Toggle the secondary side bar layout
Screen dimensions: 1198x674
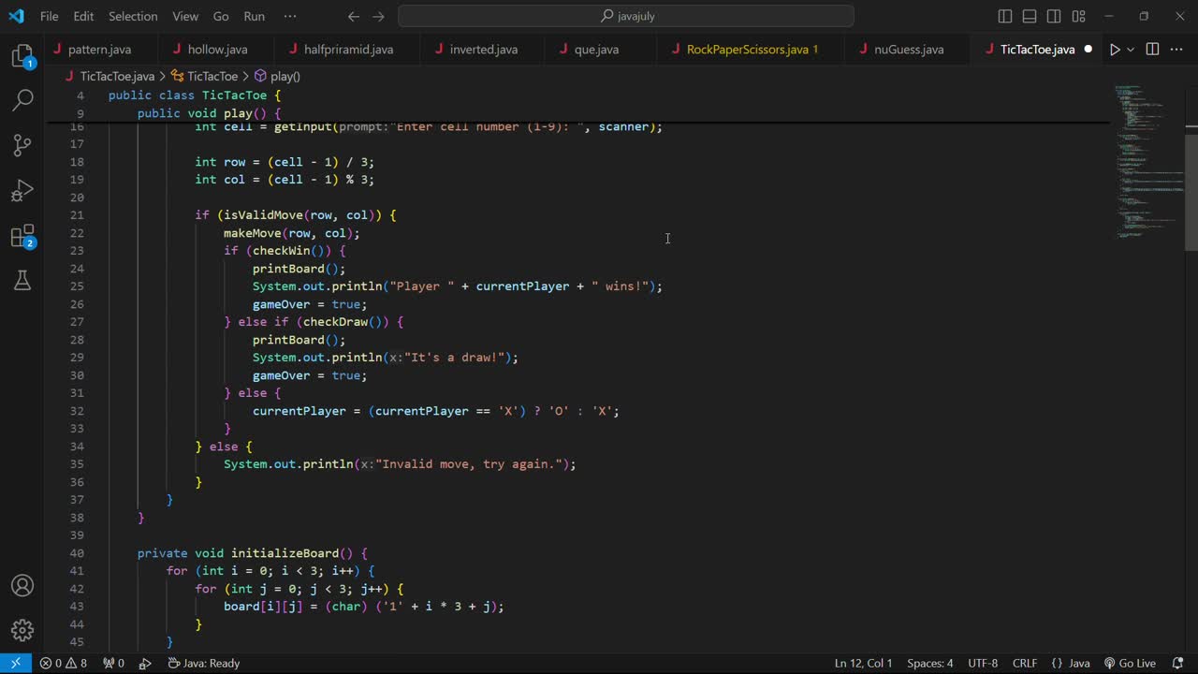1054,16
